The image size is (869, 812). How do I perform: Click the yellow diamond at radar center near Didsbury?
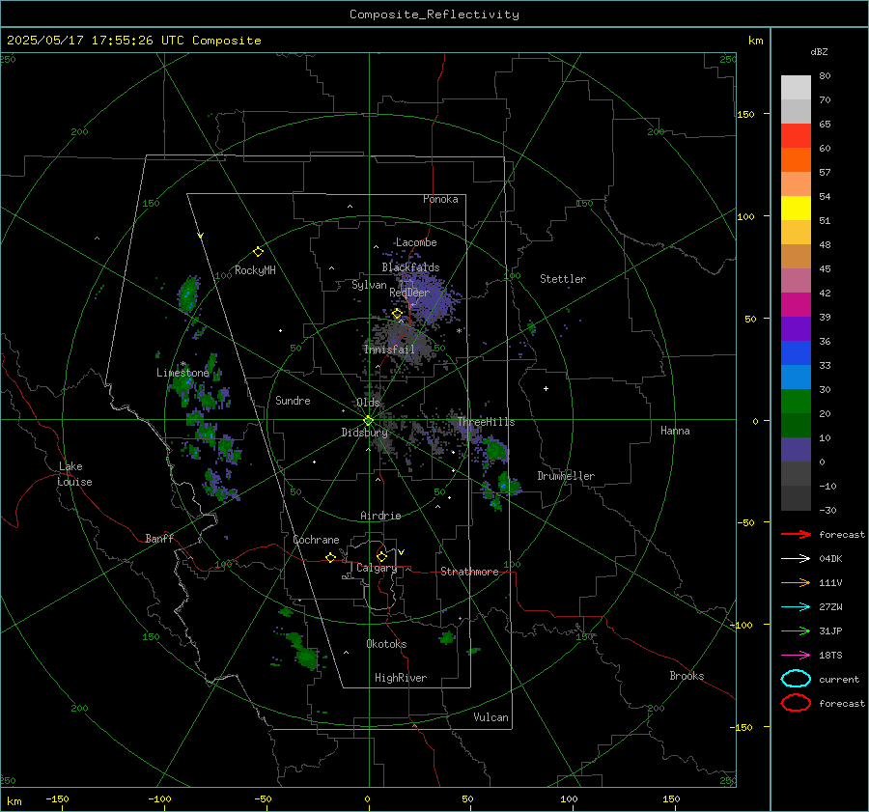pyautogui.click(x=369, y=421)
